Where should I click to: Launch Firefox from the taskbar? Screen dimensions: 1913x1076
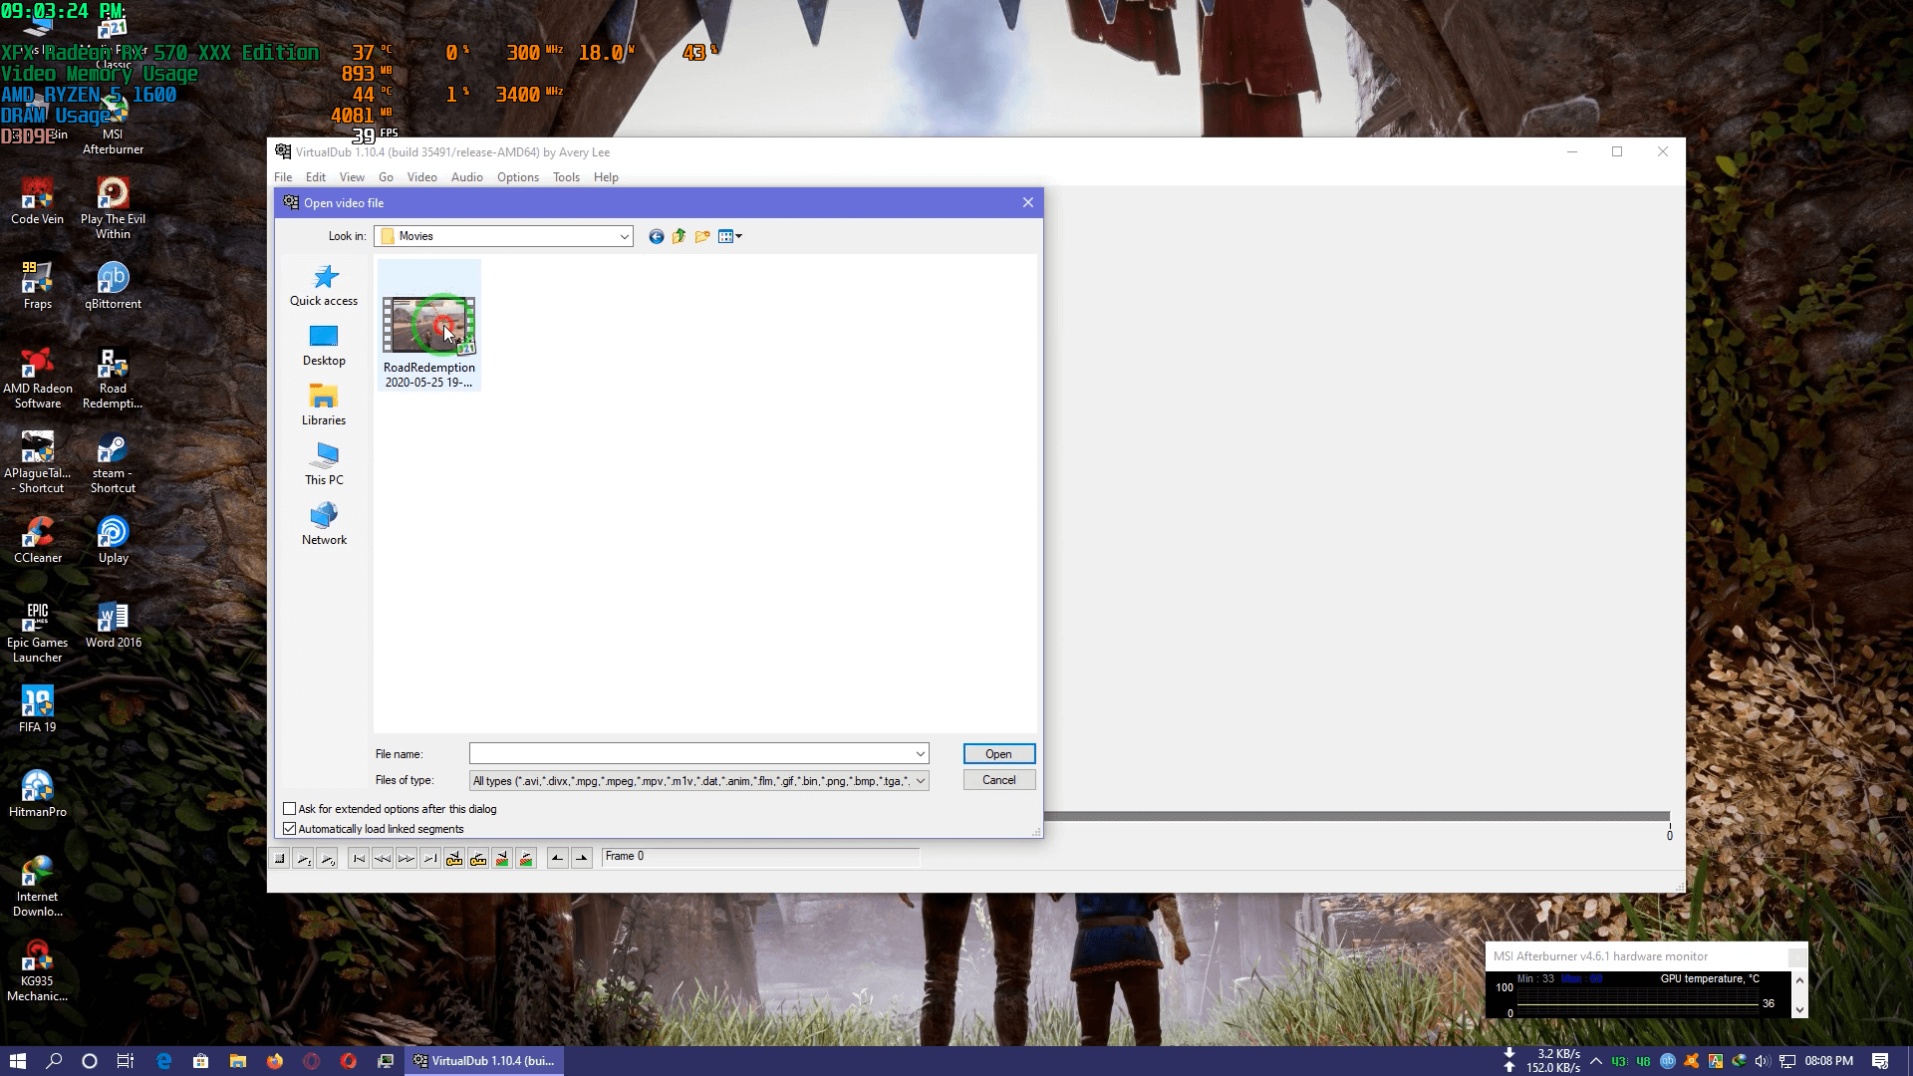point(275,1061)
